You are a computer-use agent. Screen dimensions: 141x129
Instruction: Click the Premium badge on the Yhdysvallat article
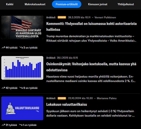pyautogui.click(x=62, y=17)
